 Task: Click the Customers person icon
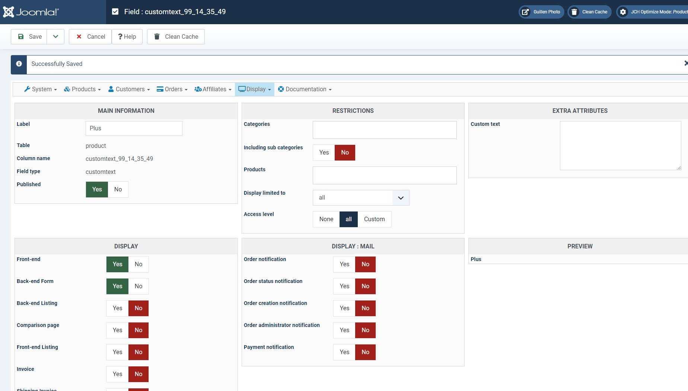[x=111, y=89]
